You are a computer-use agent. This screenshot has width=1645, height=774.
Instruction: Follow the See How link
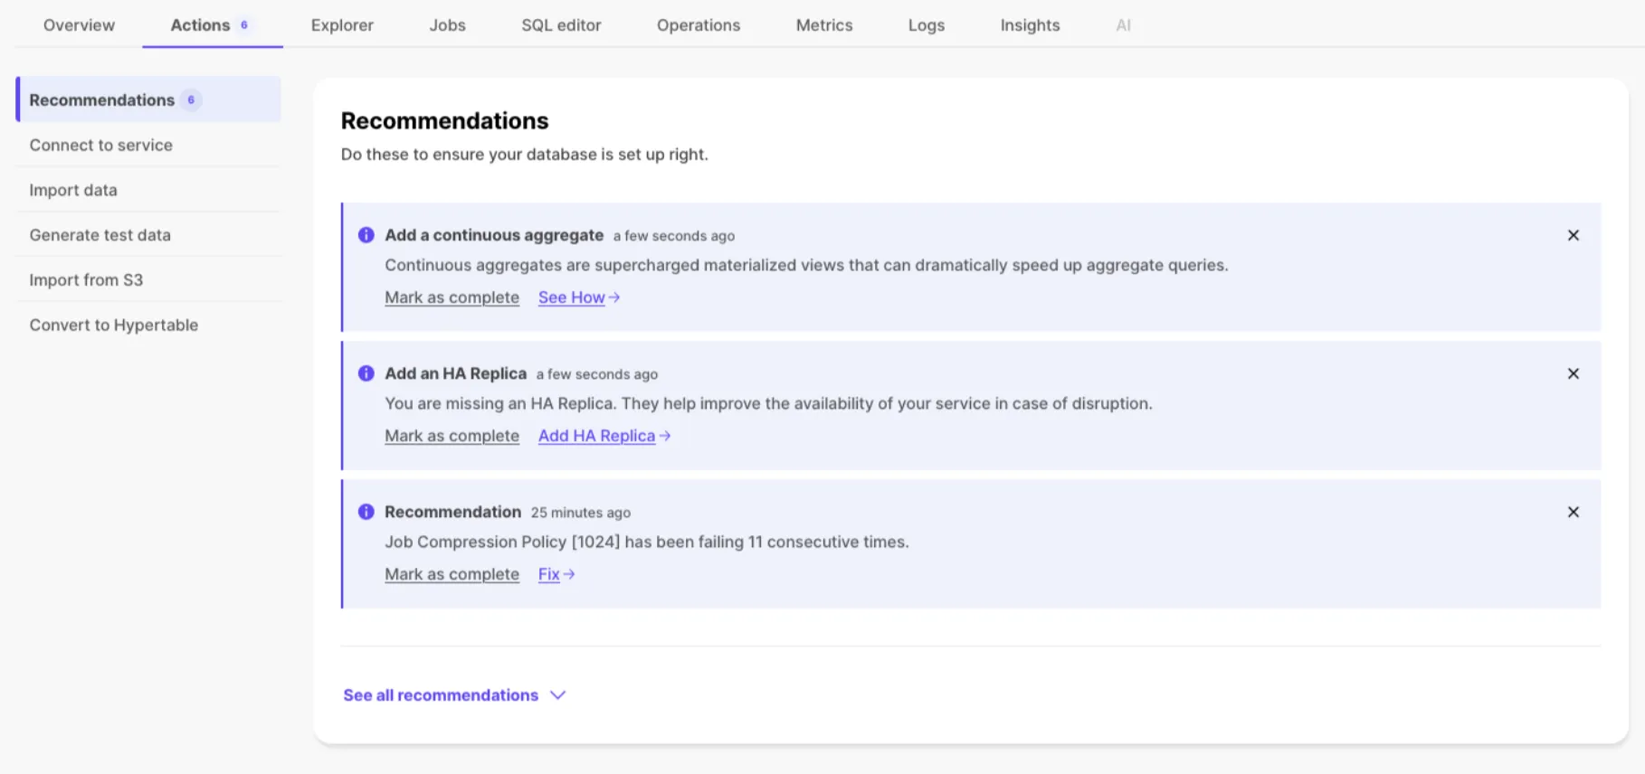coord(571,297)
